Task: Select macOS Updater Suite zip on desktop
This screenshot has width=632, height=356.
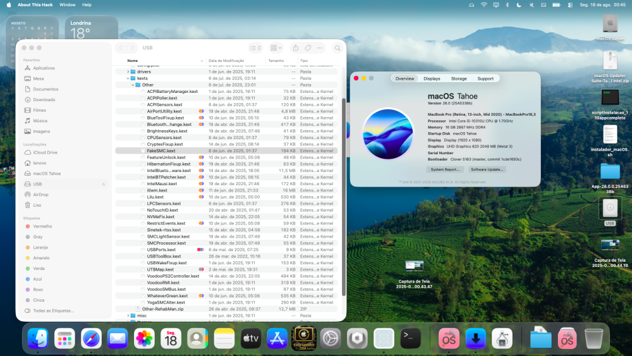Action: pyautogui.click(x=610, y=67)
